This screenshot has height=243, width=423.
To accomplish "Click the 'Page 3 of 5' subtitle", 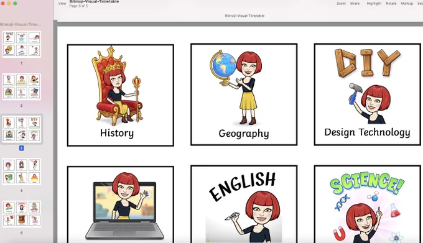I will 78,6.
